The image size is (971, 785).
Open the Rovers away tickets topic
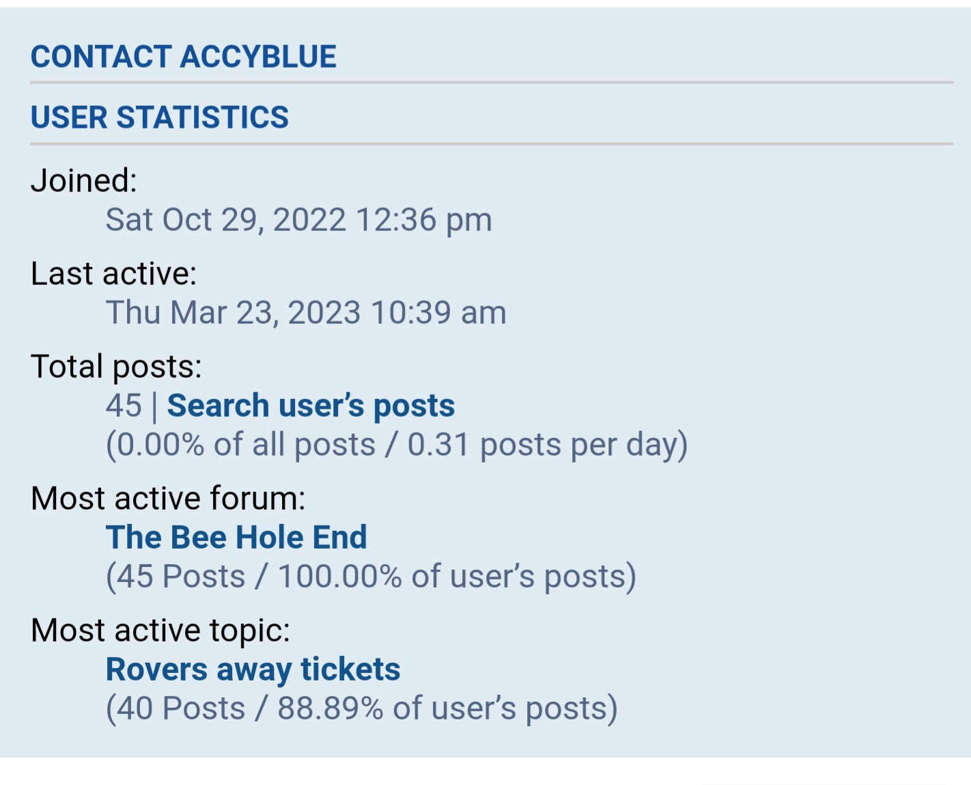253,670
